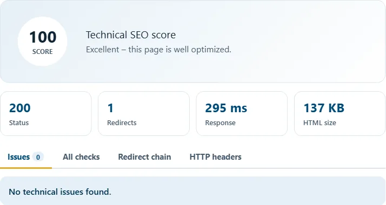Switch to the All checks tab
386x205 pixels.
tap(81, 157)
